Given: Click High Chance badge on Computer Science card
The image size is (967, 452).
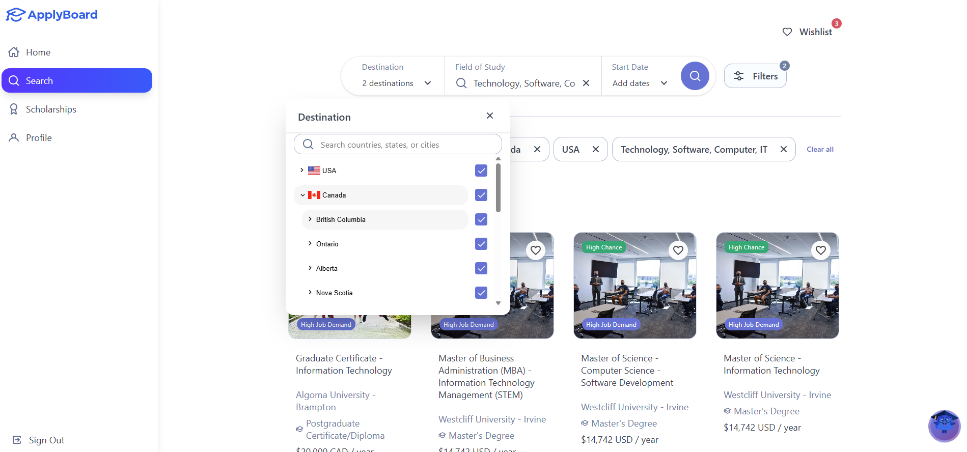Looking at the screenshot, I should click(604, 247).
